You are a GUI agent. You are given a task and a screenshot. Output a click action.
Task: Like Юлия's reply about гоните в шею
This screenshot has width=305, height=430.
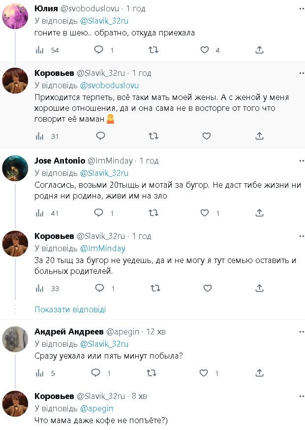coord(205,50)
